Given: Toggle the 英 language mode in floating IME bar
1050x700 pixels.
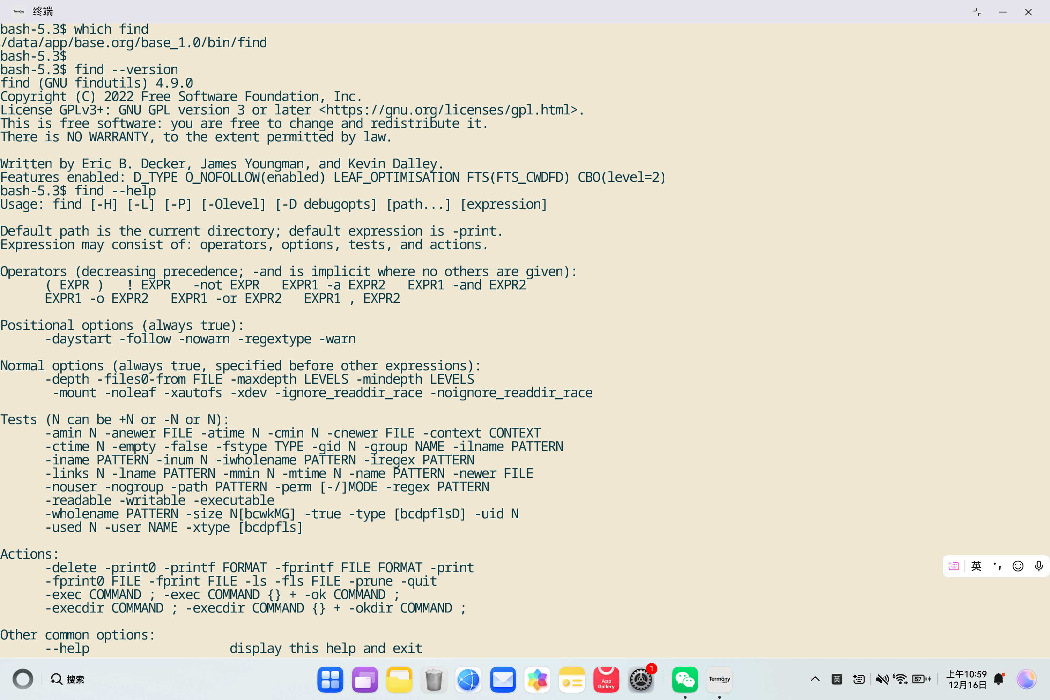Looking at the screenshot, I should (976, 566).
